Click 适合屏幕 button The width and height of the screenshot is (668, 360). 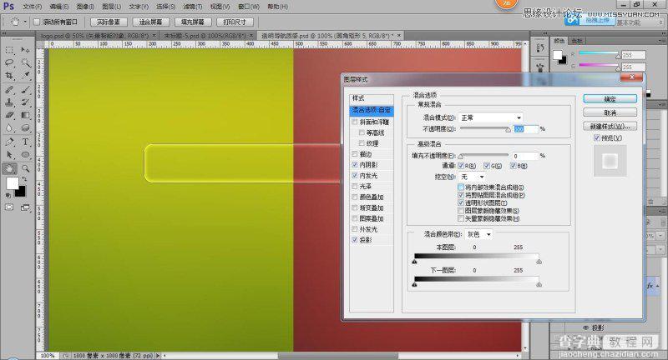coord(151,22)
